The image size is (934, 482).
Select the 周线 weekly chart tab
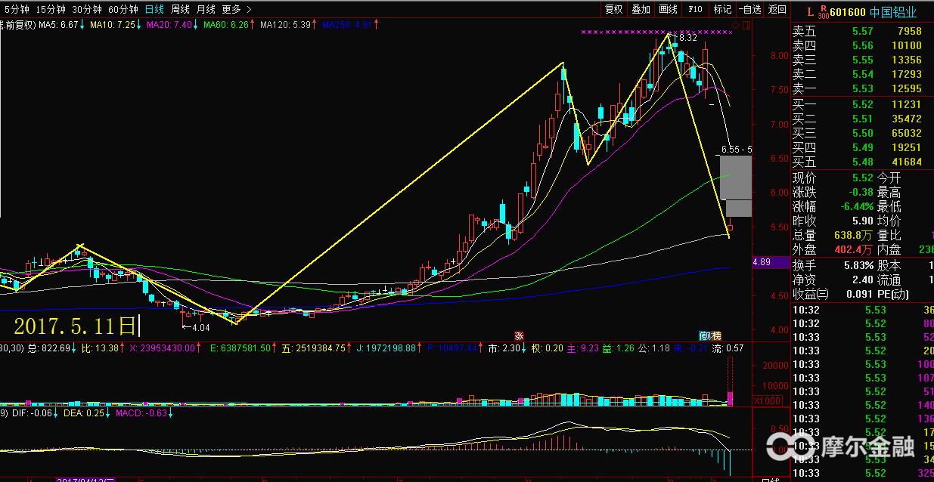(x=180, y=9)
